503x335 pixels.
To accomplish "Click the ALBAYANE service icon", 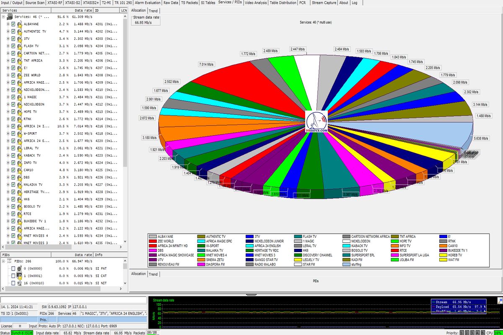I will point(19,24).
